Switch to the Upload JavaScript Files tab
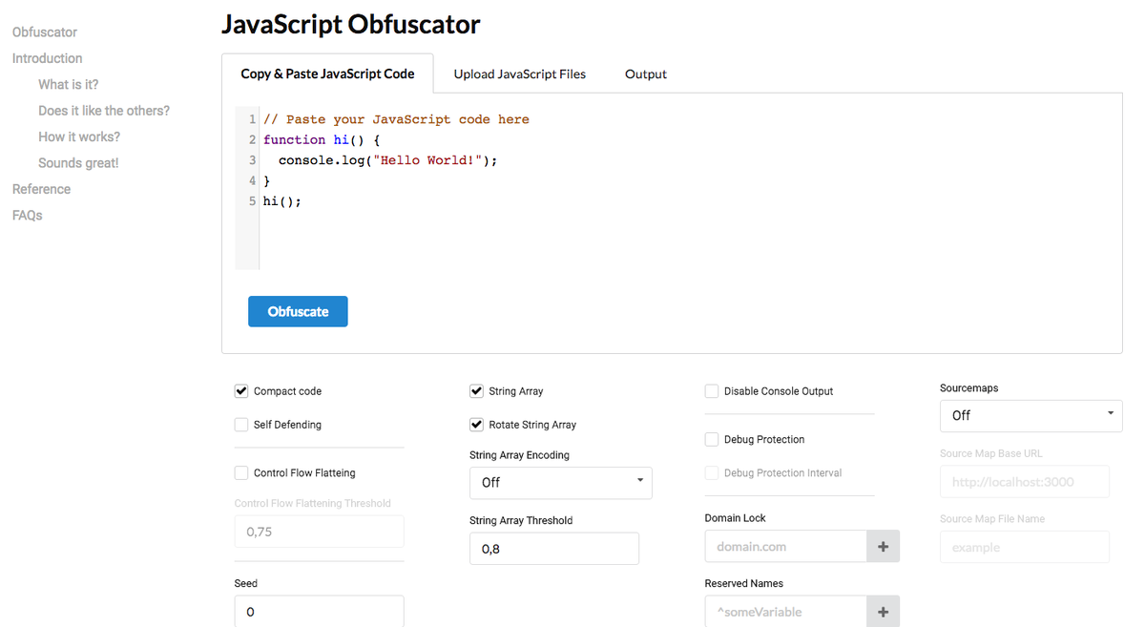1145x627 pixels. pos(519,74)
